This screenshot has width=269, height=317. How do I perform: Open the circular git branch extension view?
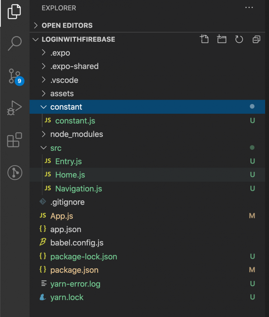(14, 172)
